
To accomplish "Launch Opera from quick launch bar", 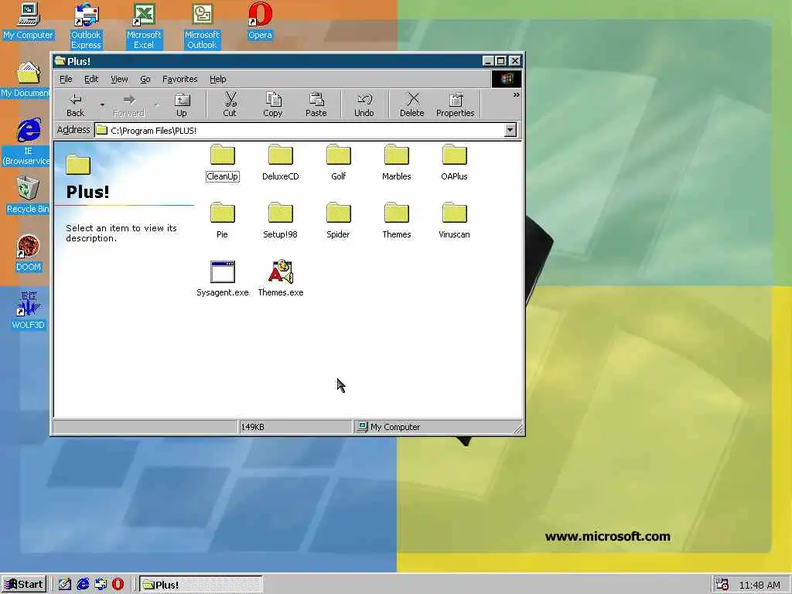I will pos(118,585).
